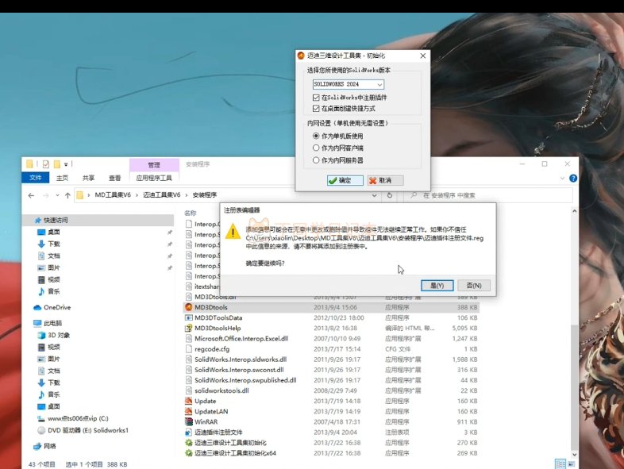The image size is (624, 469).
Task: Toggle 在SolidWorks中注册插件 checkbox
Action: click(x=316, y=97)
